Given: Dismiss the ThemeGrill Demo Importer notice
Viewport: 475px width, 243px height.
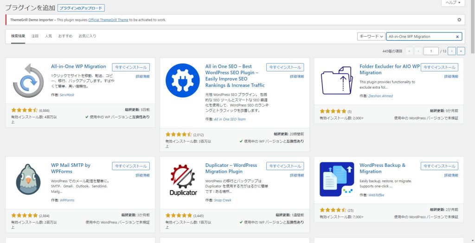Looking at the screenshot, I should 459,19.
